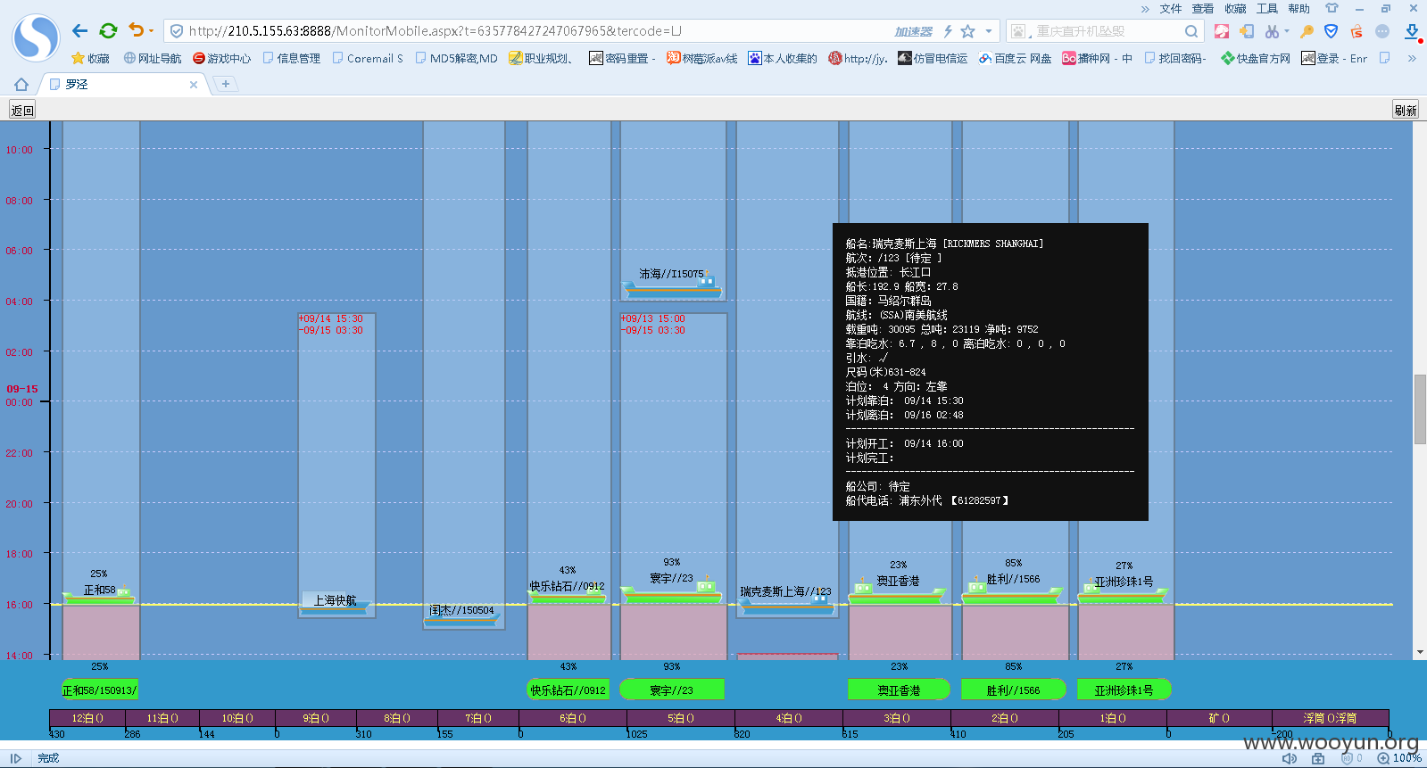1427x768 pixels.
Task: Open the MD5解密 bookmark
Action: pos(457,58)
